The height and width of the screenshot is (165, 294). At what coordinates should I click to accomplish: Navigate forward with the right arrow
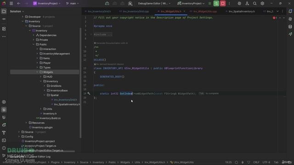tap(27, 3)
